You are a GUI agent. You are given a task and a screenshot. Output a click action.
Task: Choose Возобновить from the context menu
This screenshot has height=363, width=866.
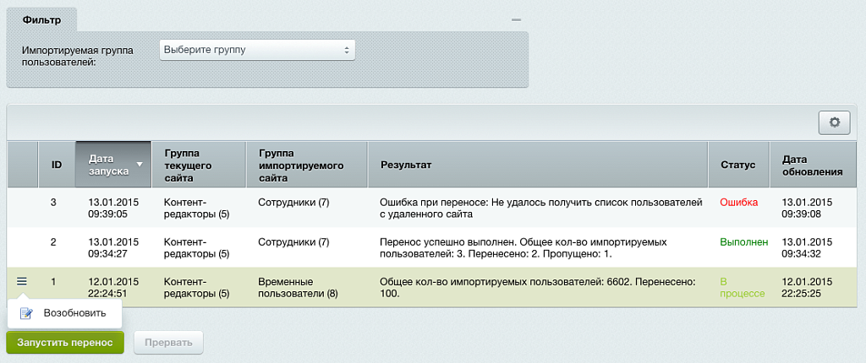(74, 313)
